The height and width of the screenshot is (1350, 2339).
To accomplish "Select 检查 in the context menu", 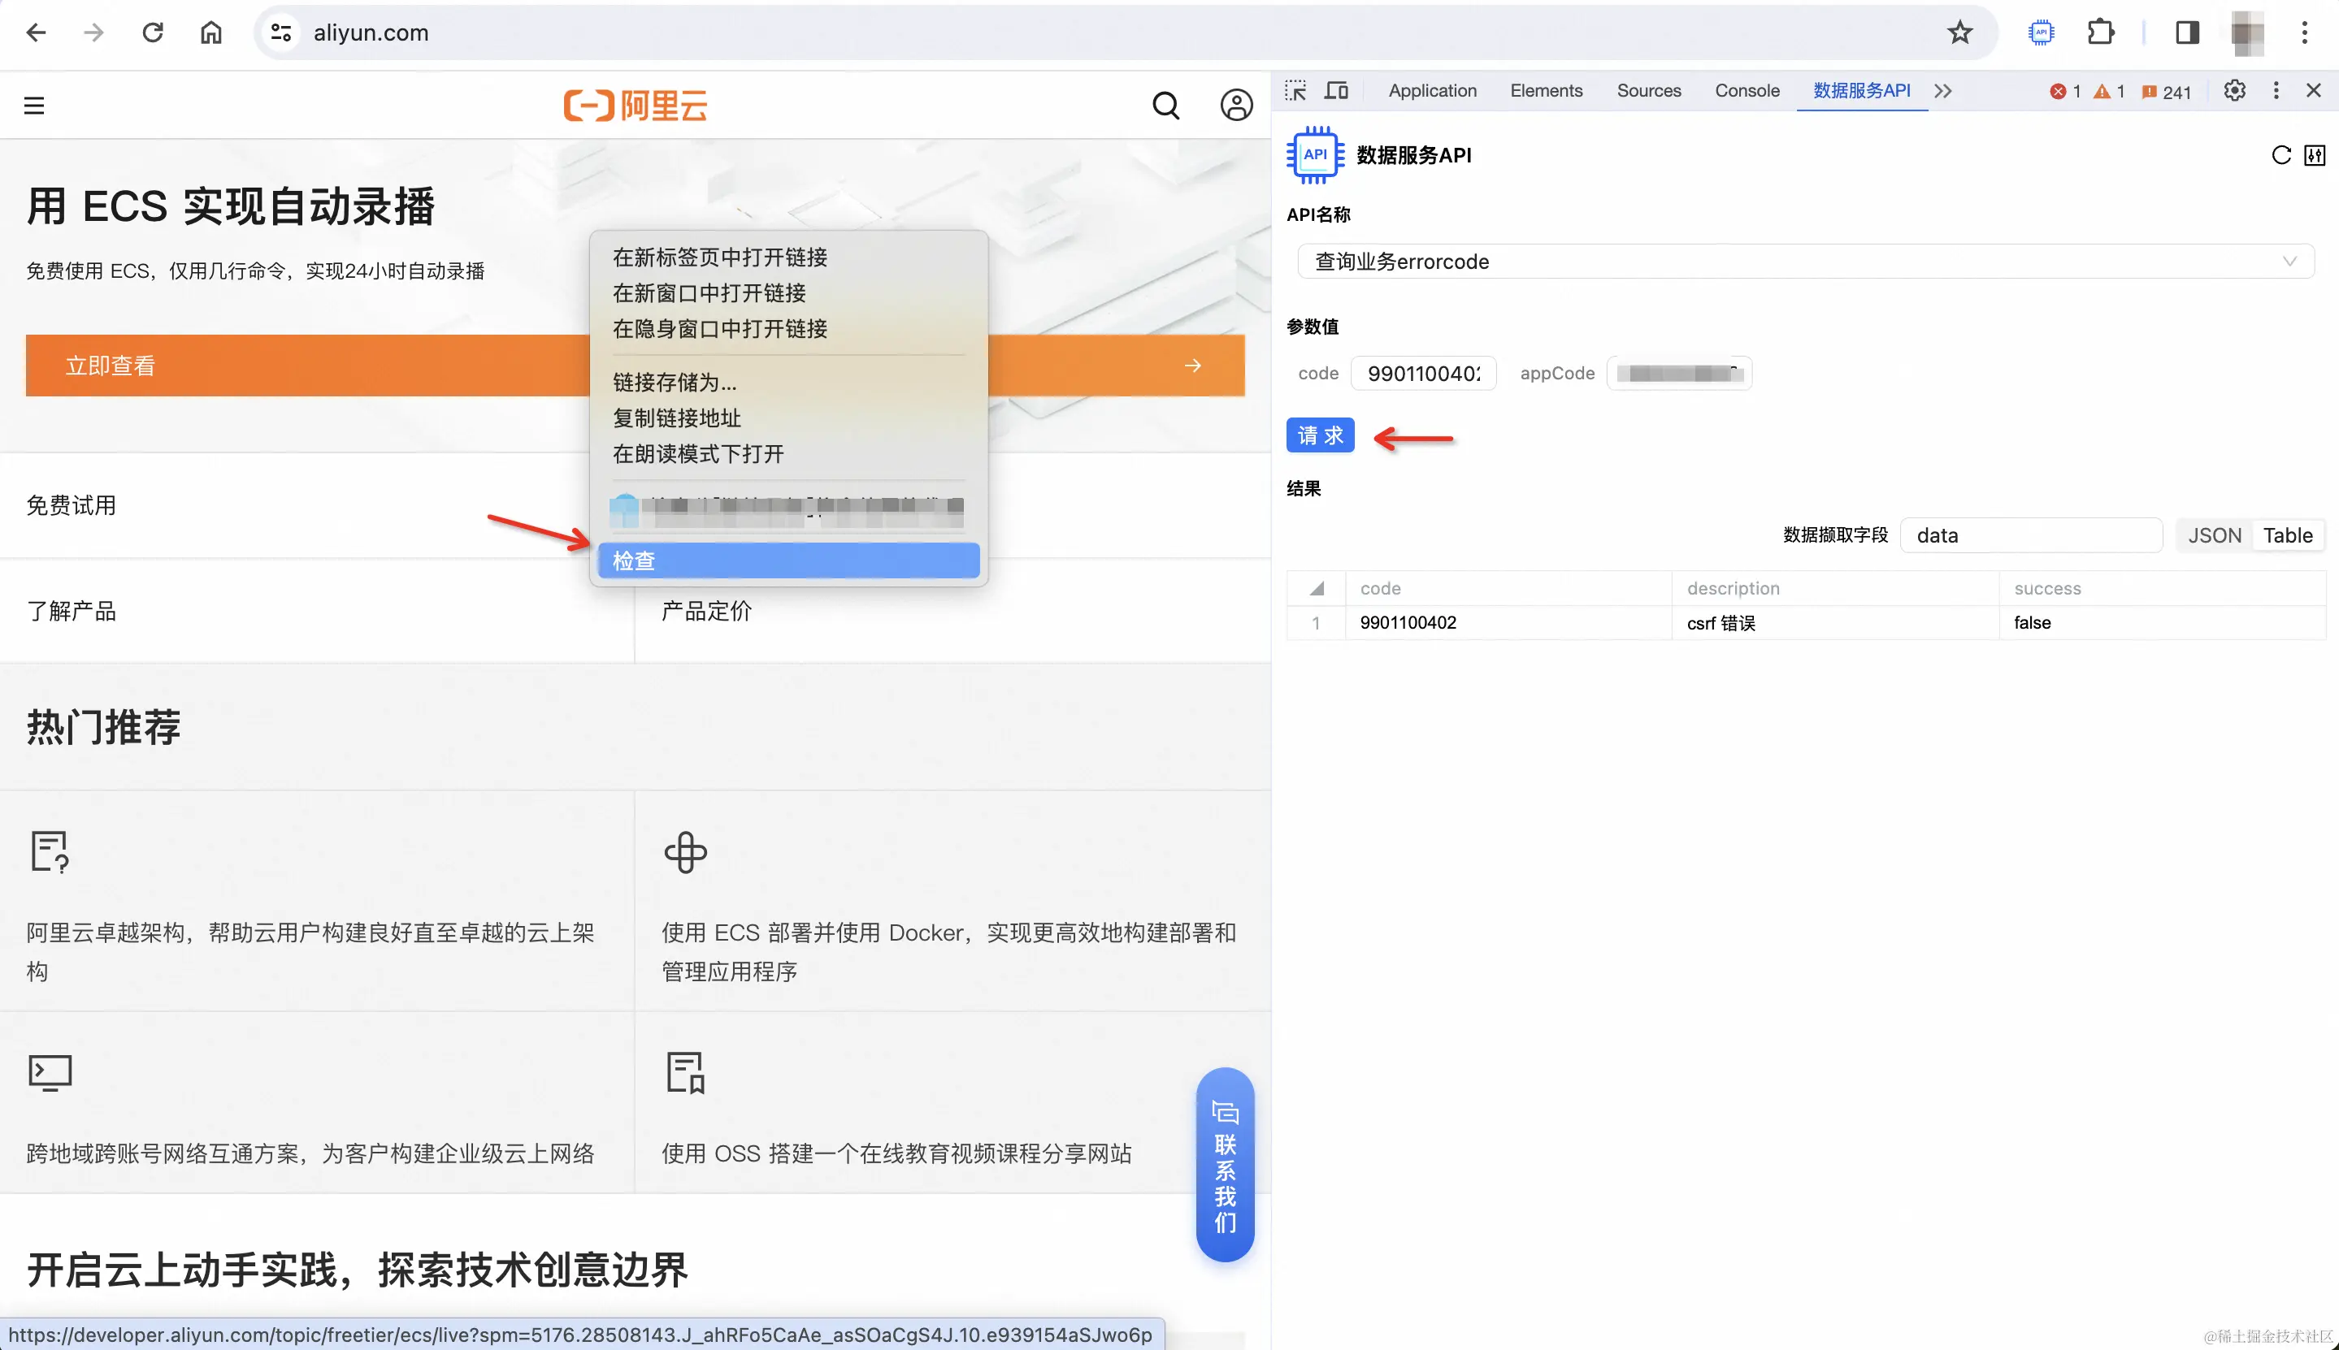I will tap(788, 561).
